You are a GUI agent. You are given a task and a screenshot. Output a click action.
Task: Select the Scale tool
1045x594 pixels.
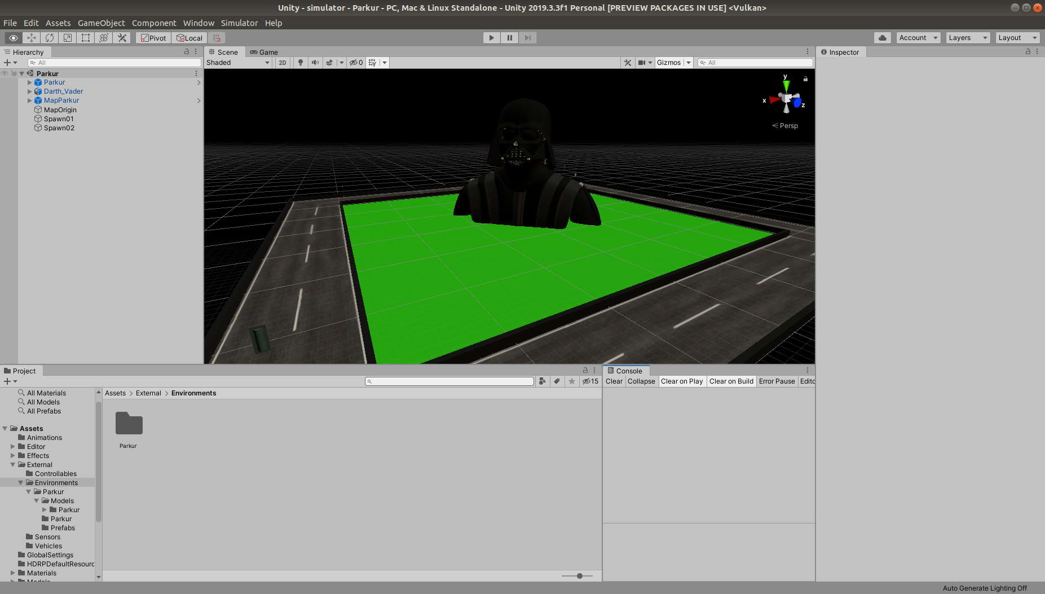[68, 38]
